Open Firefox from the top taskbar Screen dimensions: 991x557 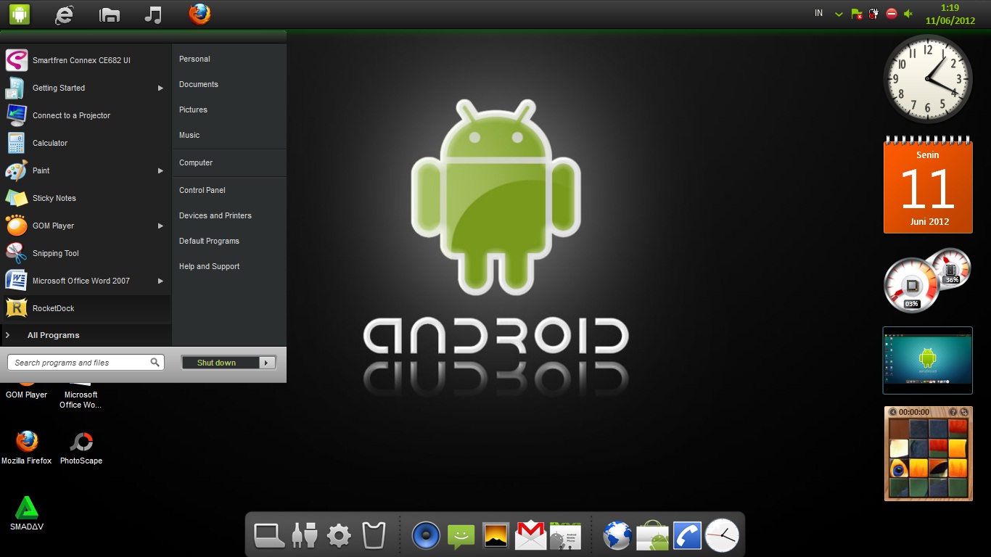coord(199,13)
